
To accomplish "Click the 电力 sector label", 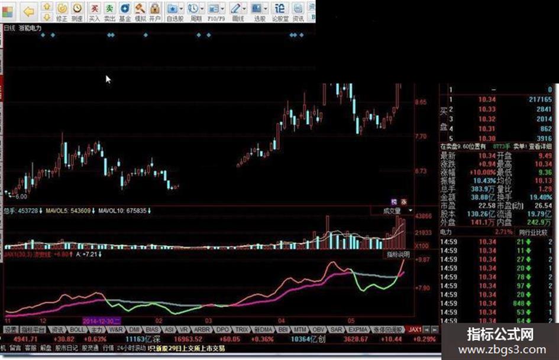I will (x=445, y=232).
